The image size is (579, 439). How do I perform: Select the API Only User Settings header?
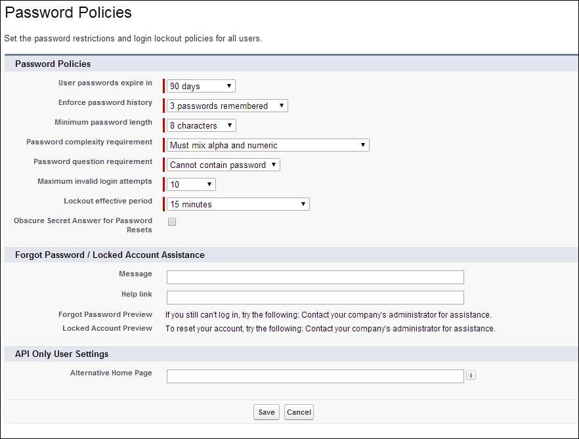pyautogui.click(x=60, y=354)
